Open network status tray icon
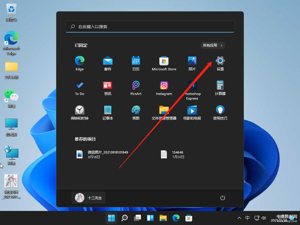The width and height of the screenshot is (300, 225). coord(257,218)
